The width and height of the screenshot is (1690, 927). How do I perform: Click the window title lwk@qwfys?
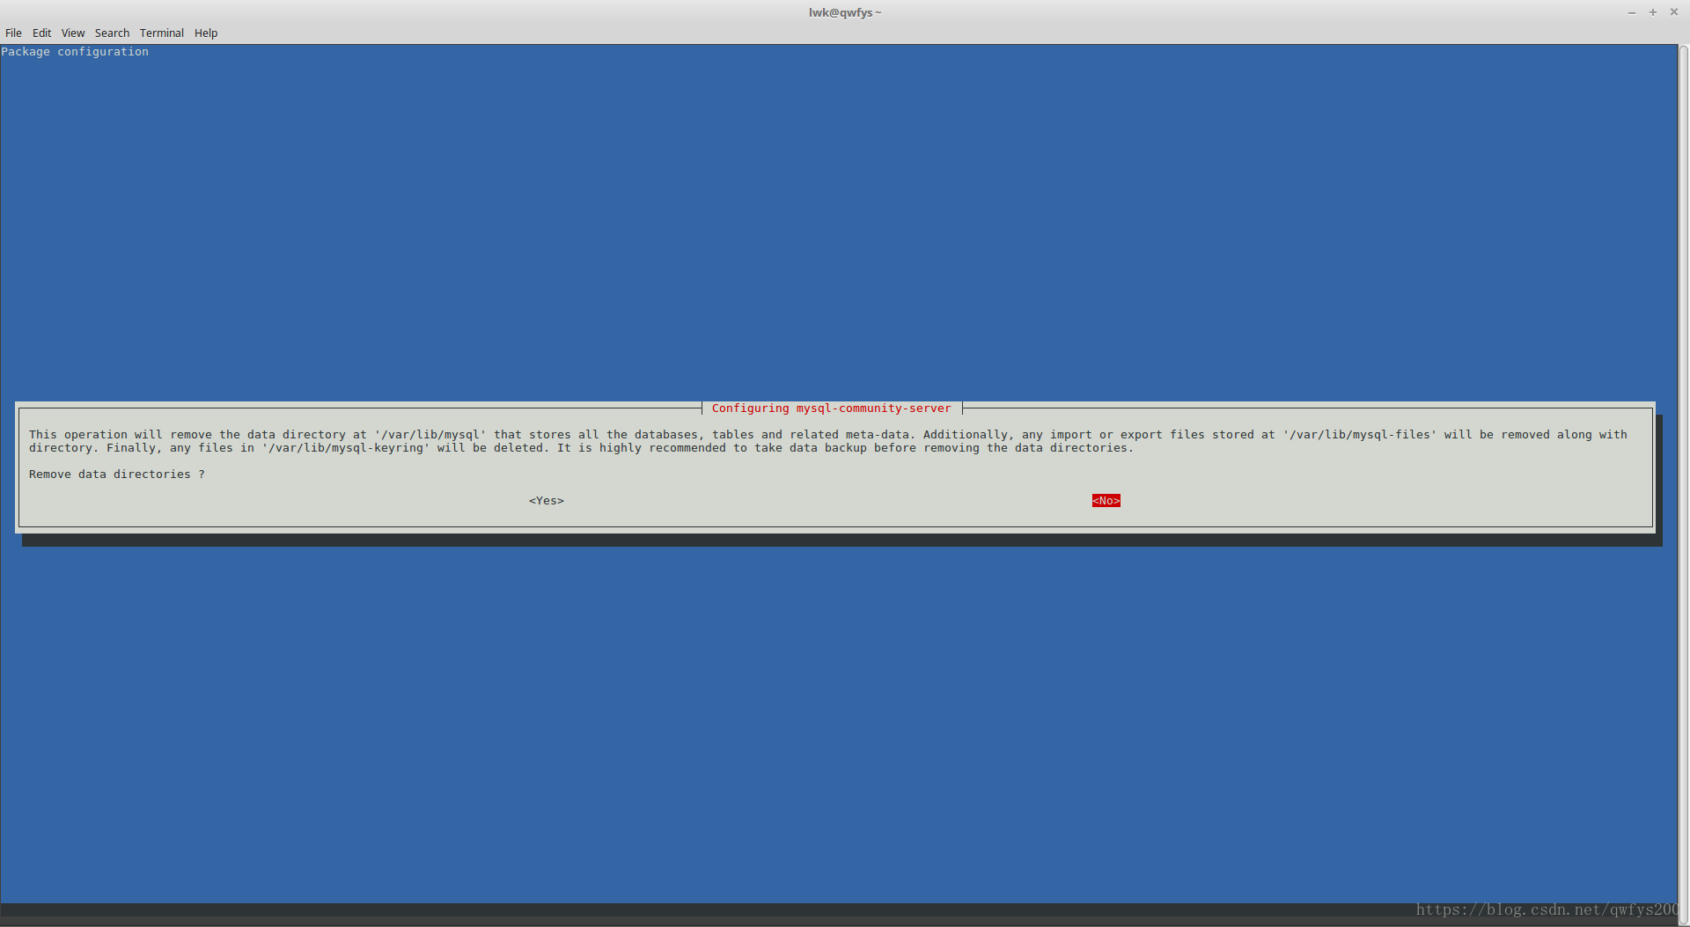[845, 12]
